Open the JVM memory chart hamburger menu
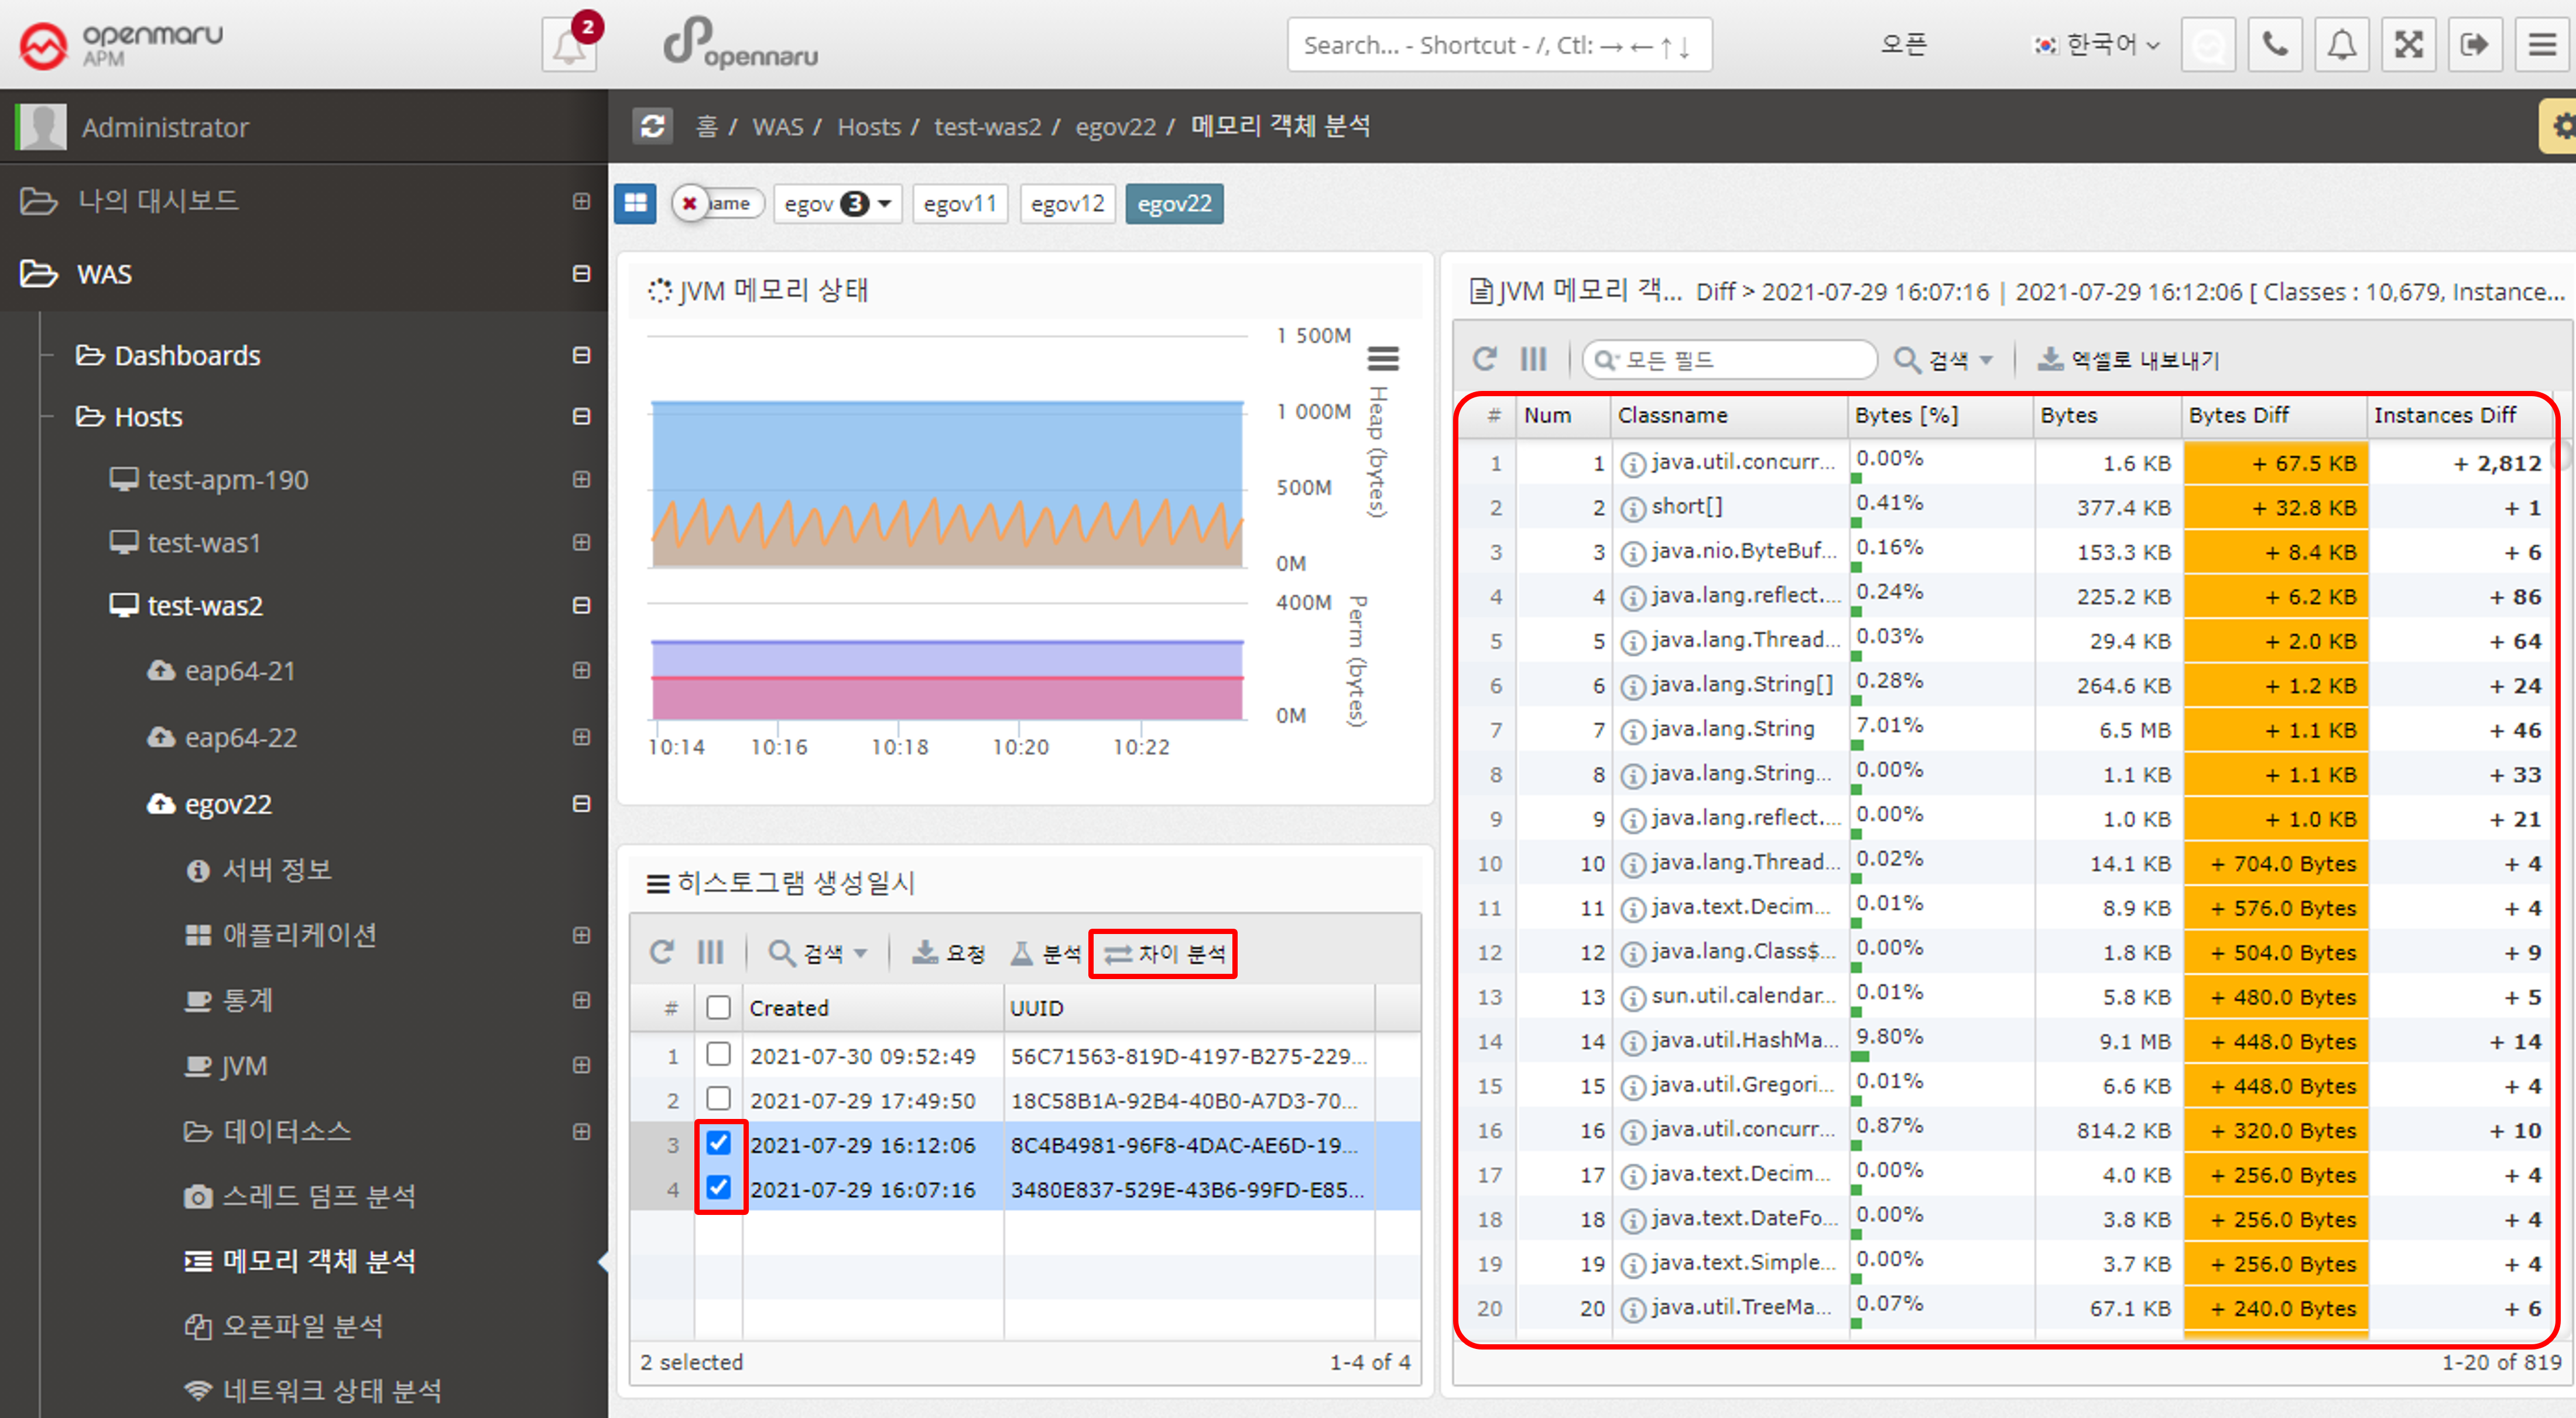This screenshot has height=1418, width=2576. (x=1383, y=358)
